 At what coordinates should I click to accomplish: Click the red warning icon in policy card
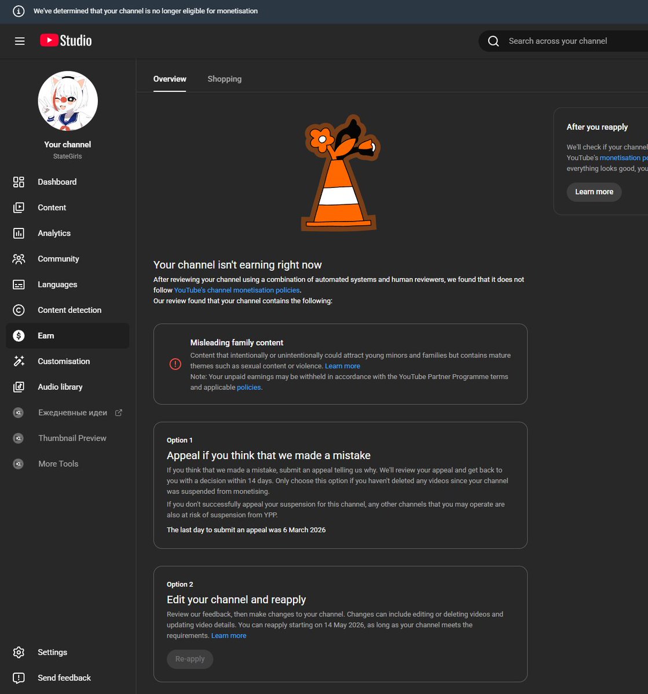[175, 364]
